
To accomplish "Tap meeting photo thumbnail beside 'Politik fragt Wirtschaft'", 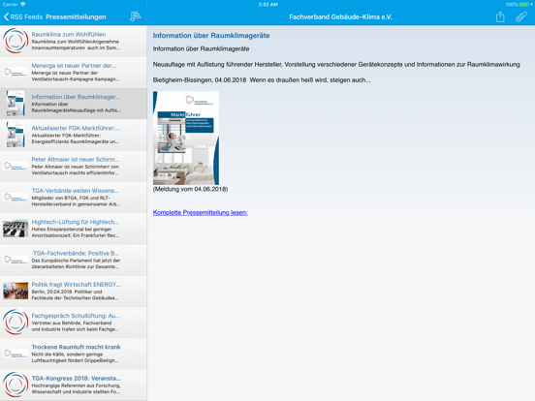I will (16, 292).
